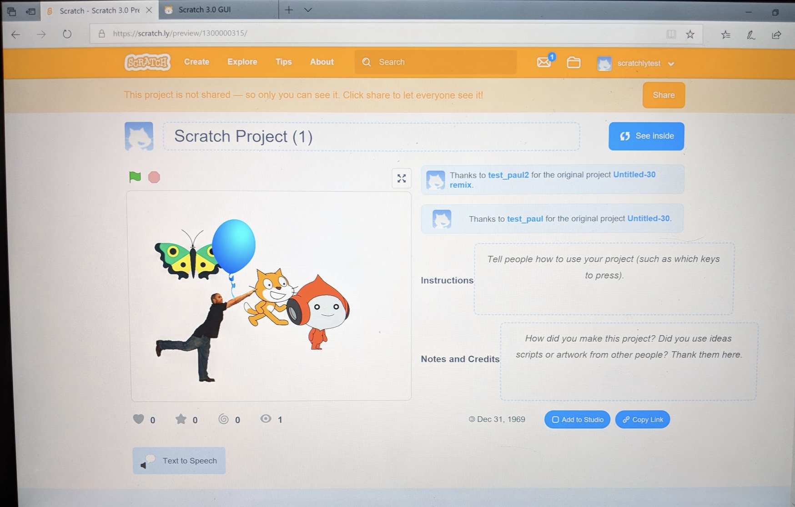Open the About menu item
Screen dimensions: 795x507
tap(322, 62)
